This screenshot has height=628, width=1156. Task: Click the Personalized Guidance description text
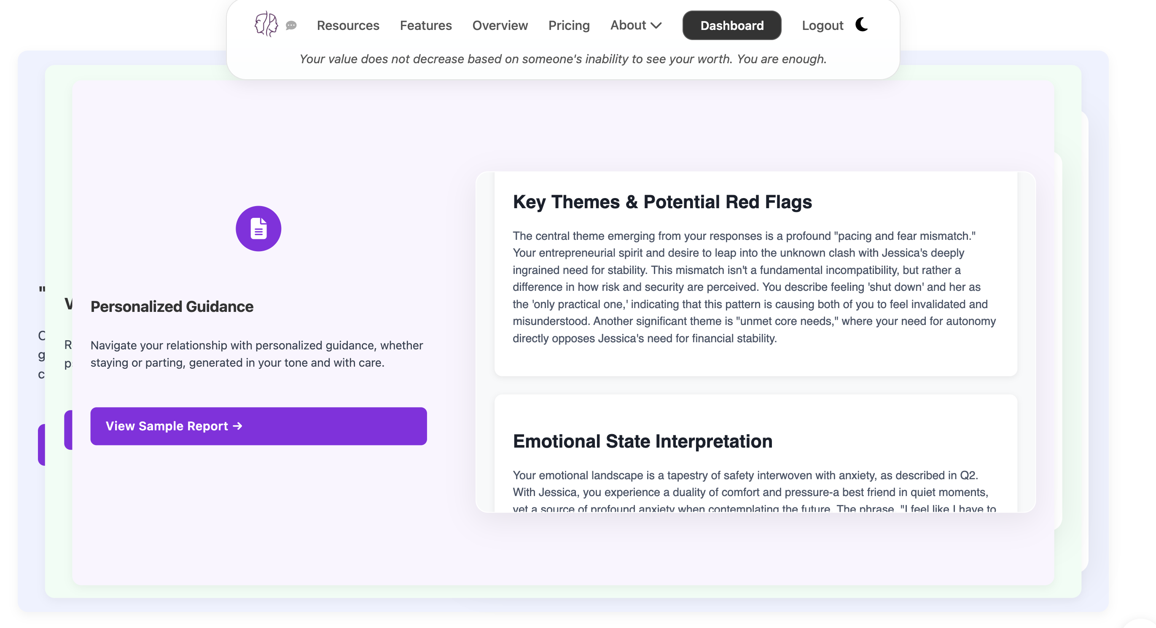(257, 354)
